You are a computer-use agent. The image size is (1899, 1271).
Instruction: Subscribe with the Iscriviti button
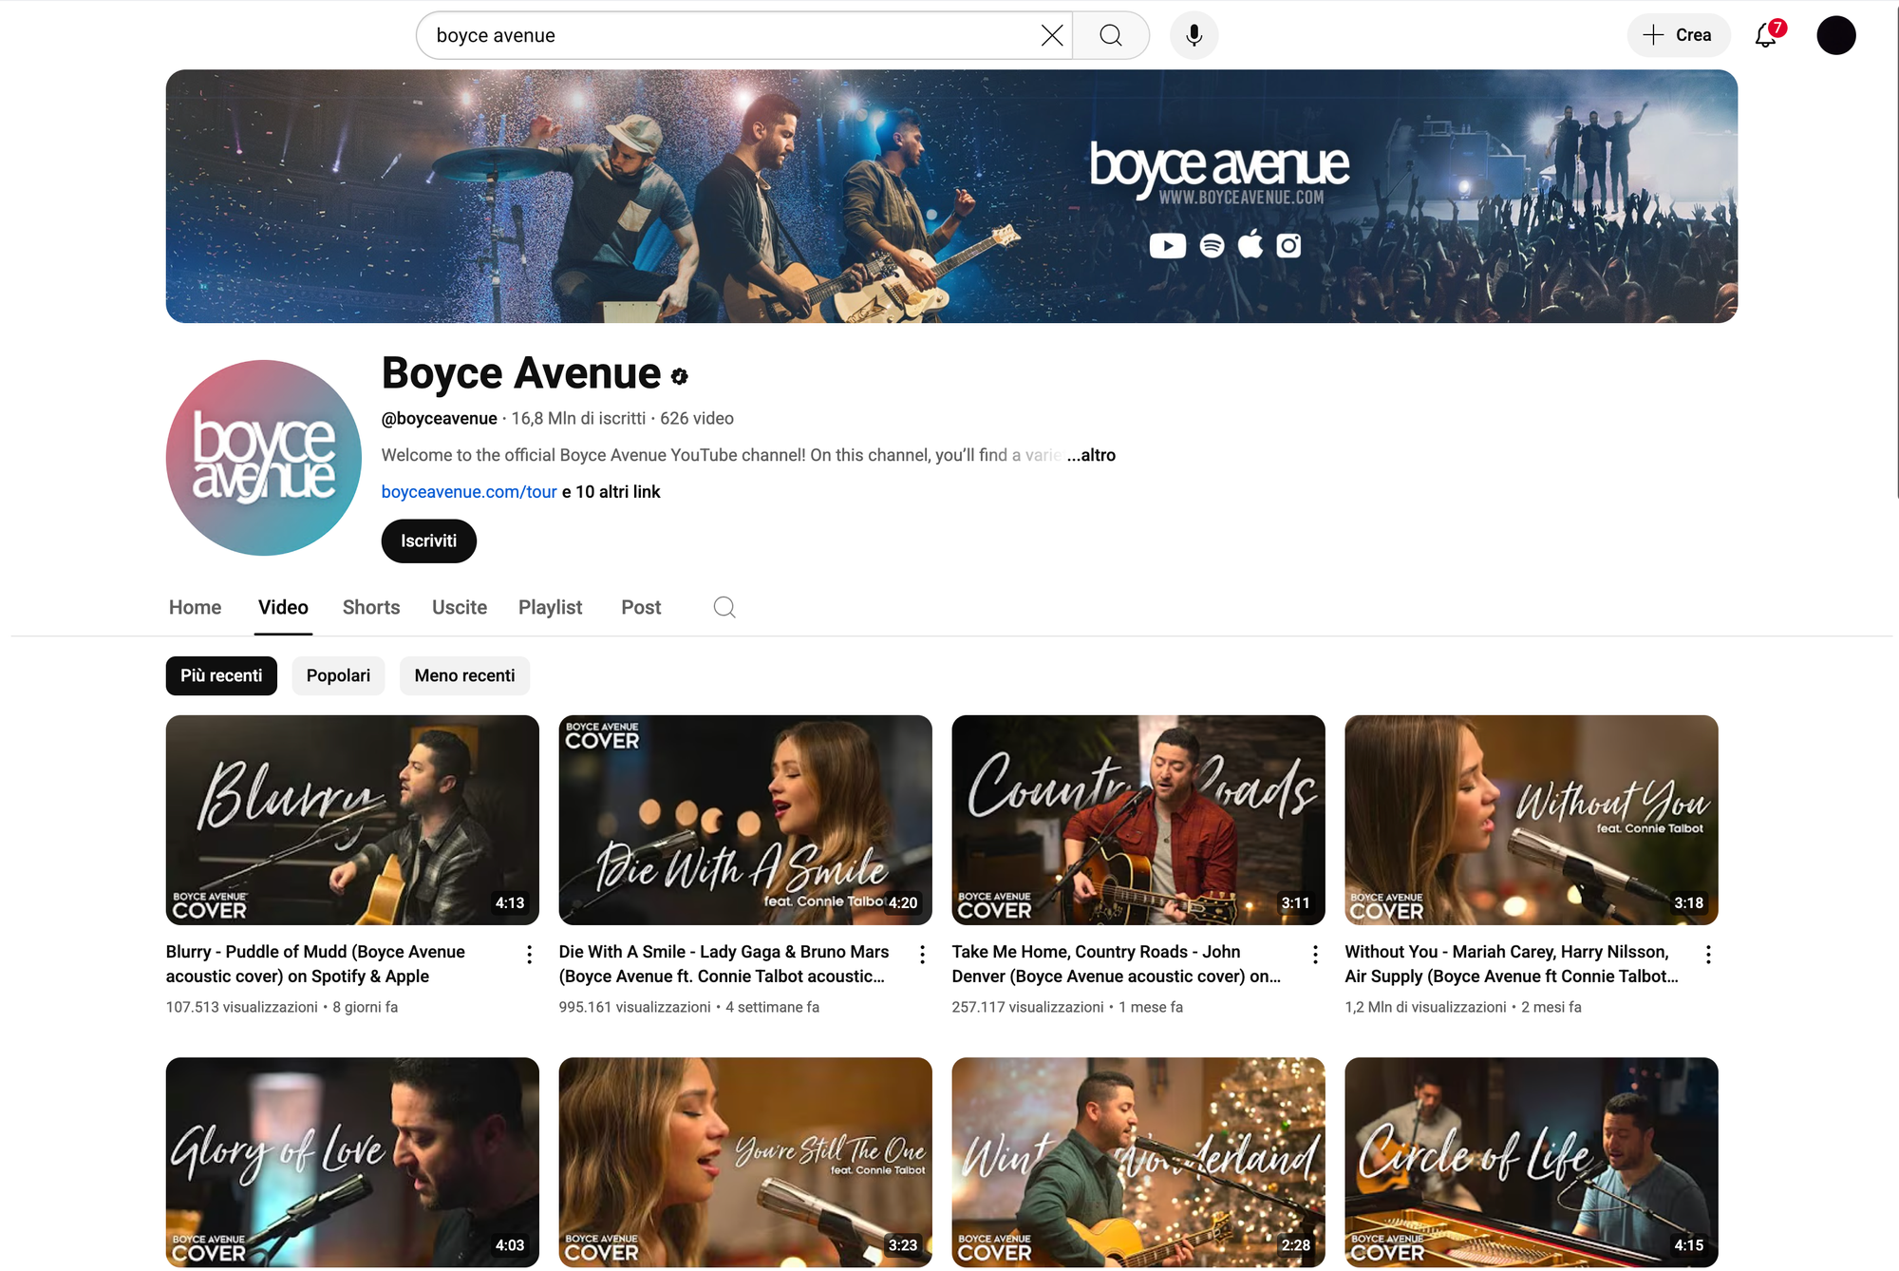[428, 541]
